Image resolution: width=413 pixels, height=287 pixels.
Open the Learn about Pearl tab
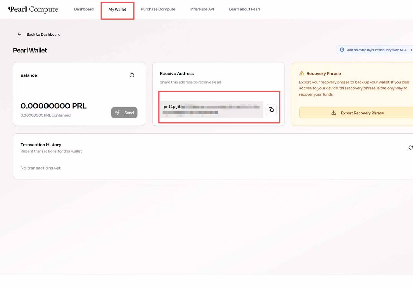[x=244, y=9]
